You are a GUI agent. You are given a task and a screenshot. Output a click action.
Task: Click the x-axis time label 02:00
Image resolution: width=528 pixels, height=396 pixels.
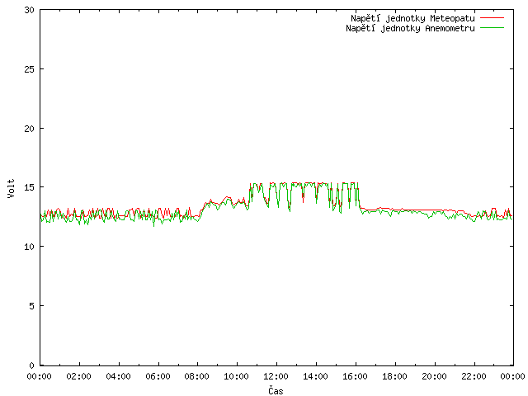(x=79, y=376)
